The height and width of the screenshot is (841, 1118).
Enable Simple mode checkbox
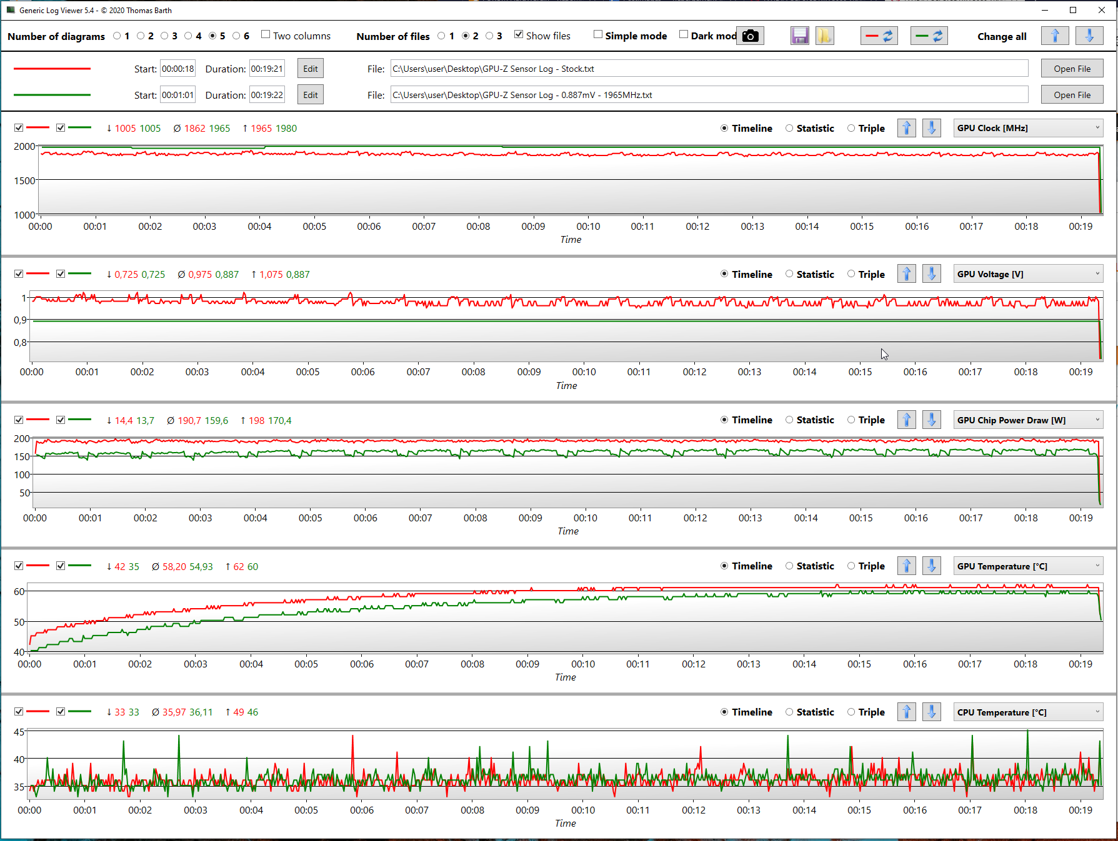coord(598,35)
